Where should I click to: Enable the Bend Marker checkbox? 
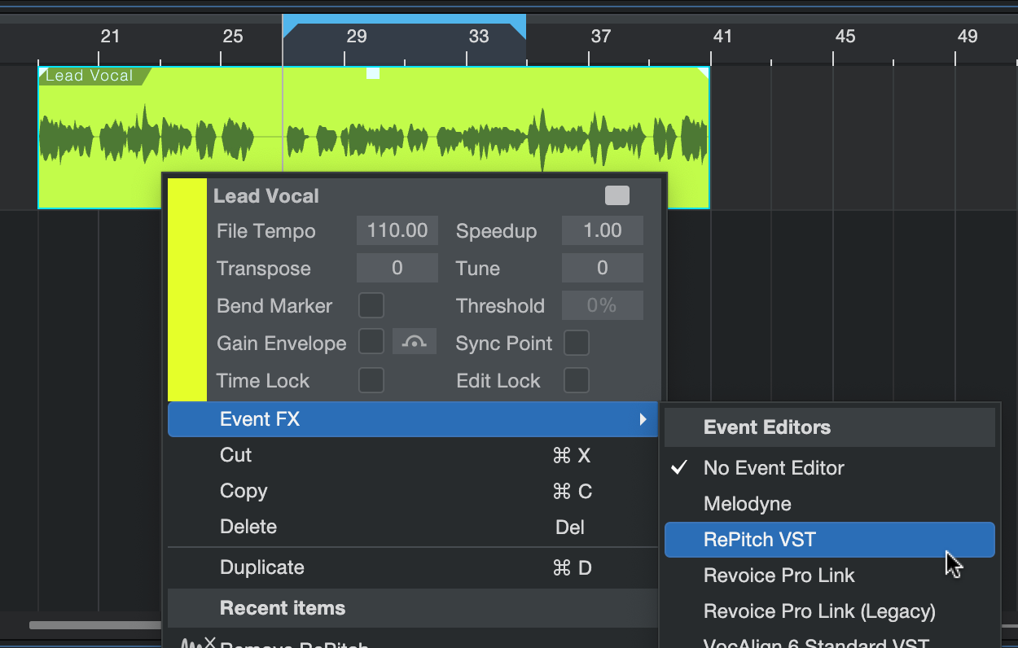tap(371, 306)
